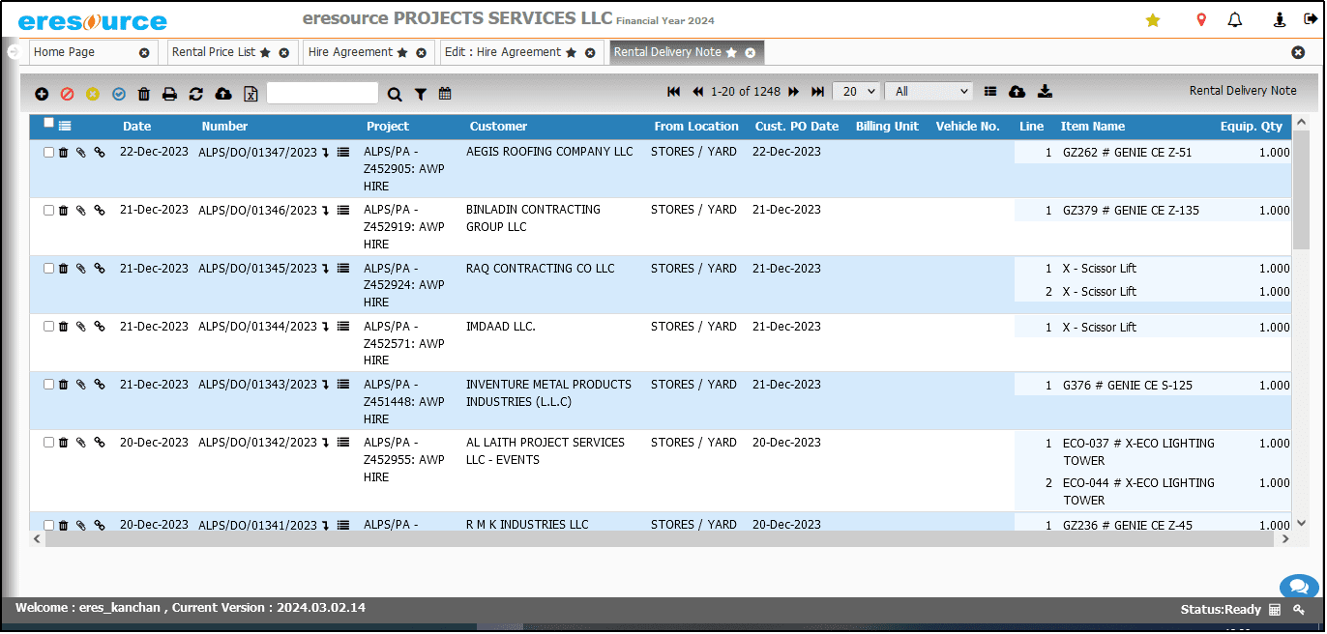
Task: Click the toolbar search input field
Action: [322, 93]
